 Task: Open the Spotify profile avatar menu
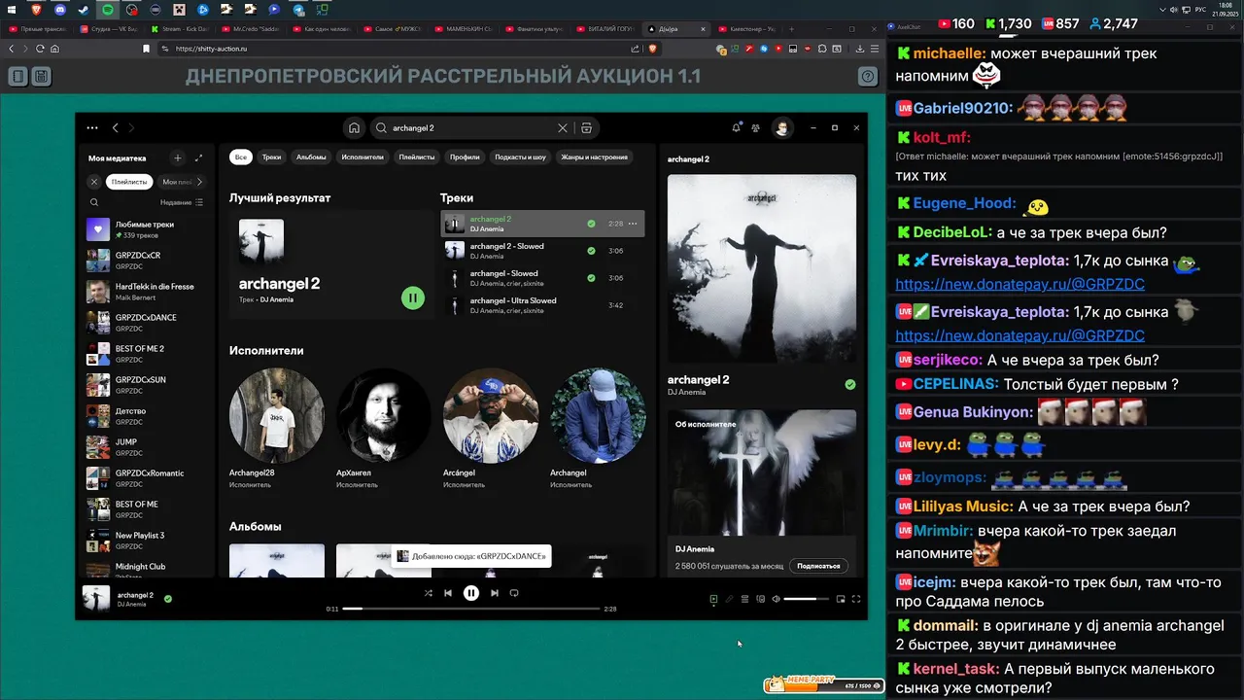coord(781,127)
